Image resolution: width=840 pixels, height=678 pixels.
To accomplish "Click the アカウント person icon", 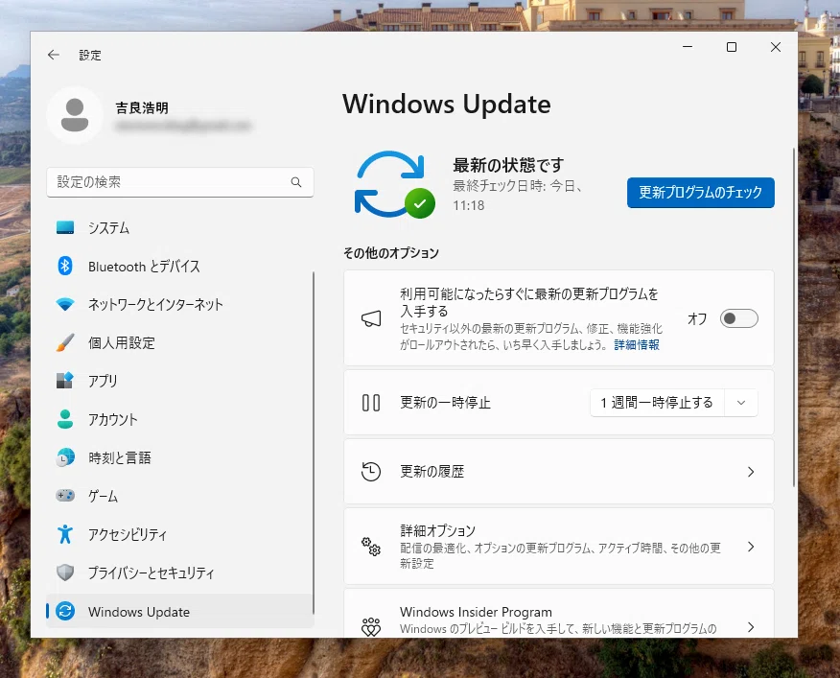I will click(65, 419).
